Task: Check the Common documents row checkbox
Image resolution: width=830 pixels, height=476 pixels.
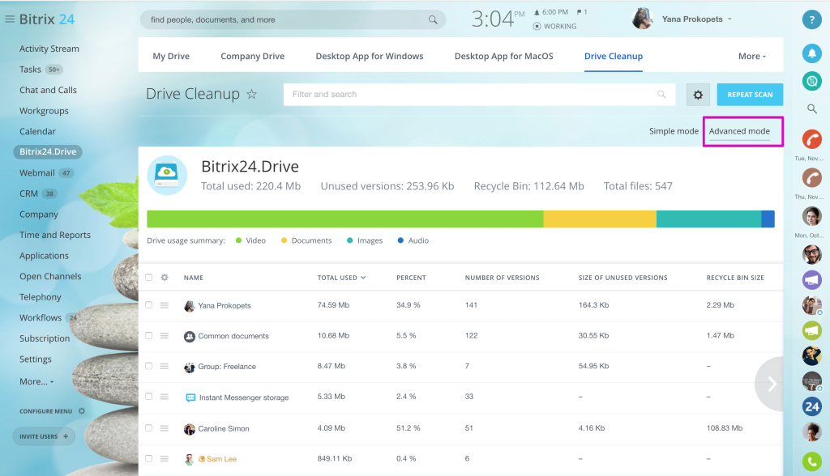Action: coord(149,336)
